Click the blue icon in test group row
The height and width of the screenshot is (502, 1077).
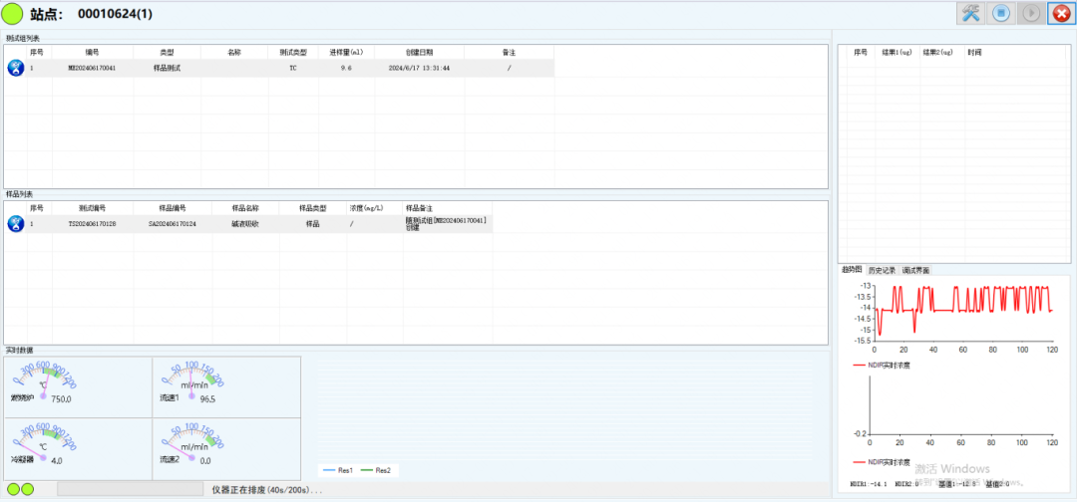pos(16,68)
